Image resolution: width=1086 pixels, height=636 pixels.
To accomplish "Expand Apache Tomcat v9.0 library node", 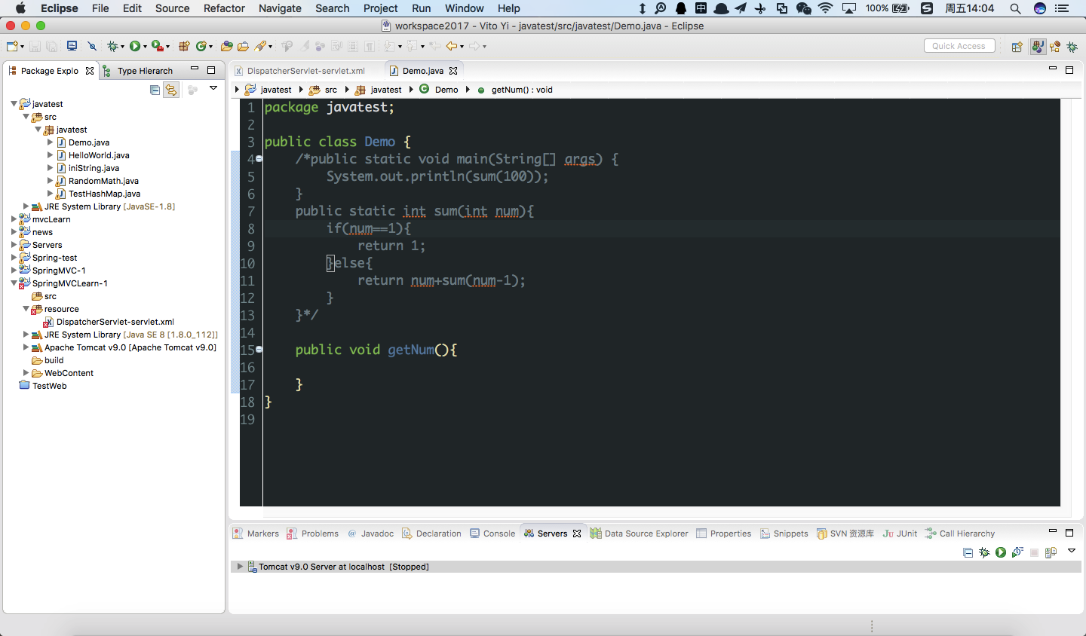I will pyautogui.click(x=26, y=347).
